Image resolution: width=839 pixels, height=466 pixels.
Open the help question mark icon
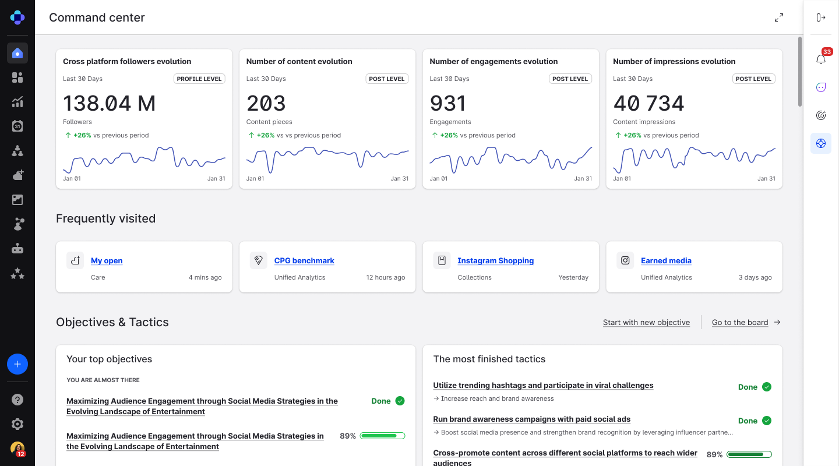click(x=17, y=400)
